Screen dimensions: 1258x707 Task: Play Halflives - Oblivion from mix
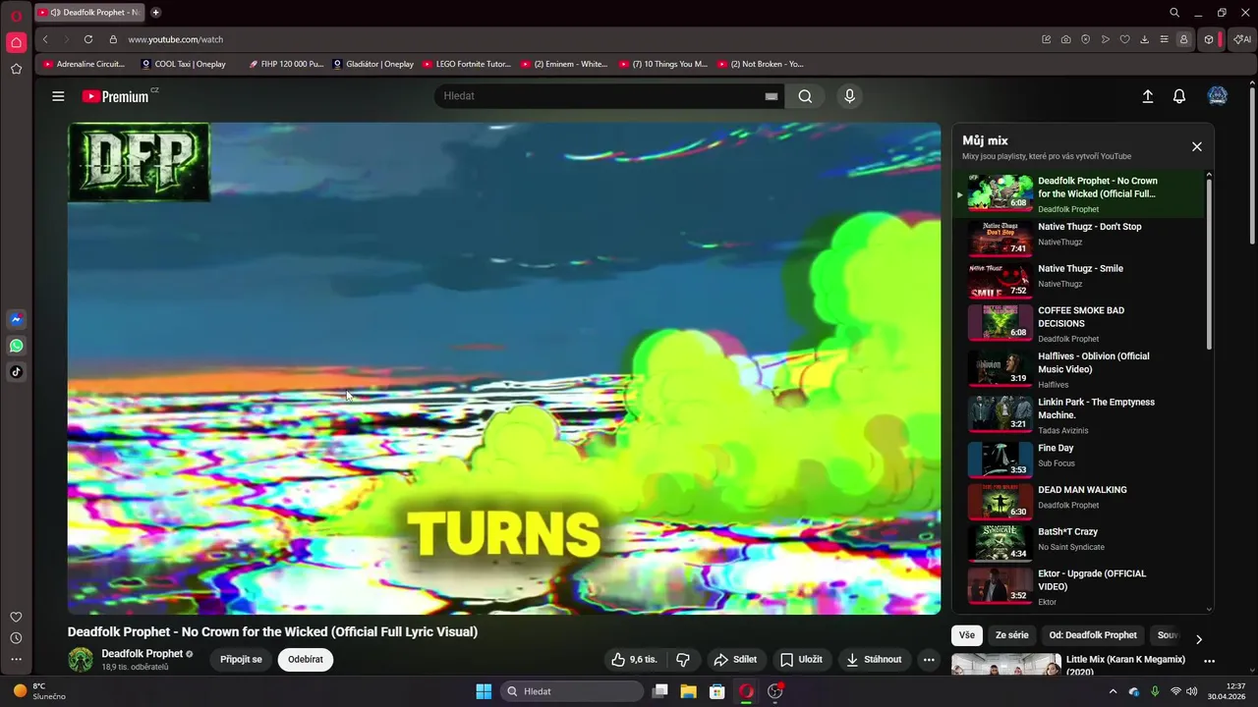(x=1078, y=369)
